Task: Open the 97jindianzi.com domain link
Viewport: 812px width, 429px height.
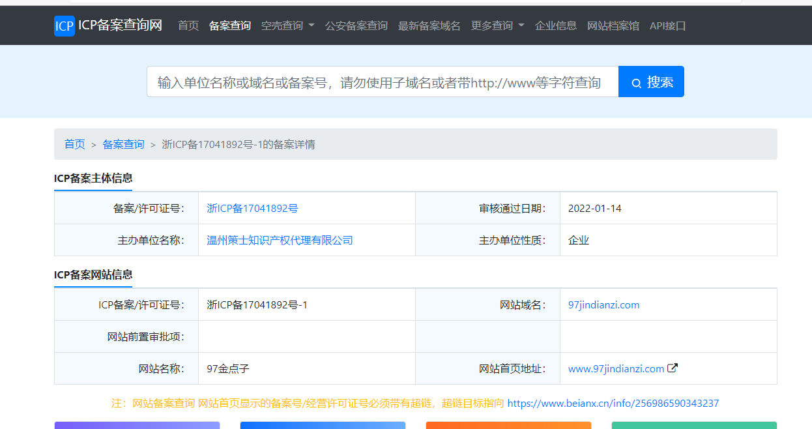Action: tap(604, 304)
